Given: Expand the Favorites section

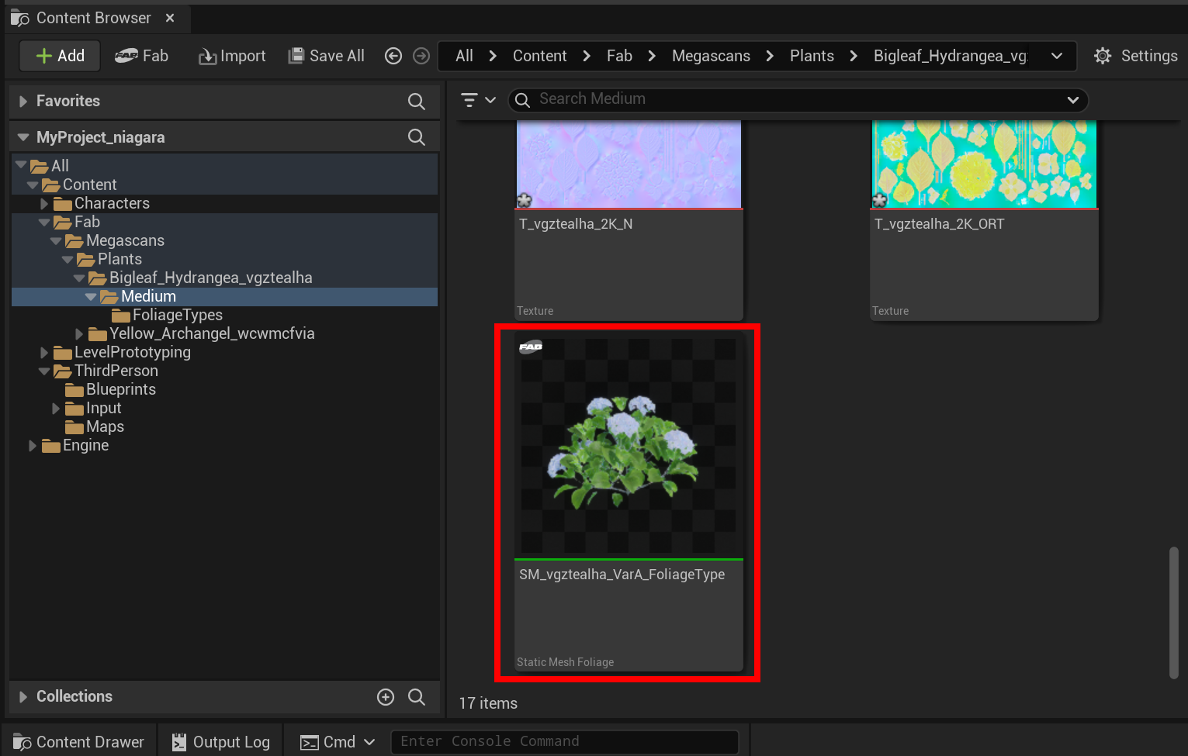Looking at the screenshot, I should click(x=23, y=102).
